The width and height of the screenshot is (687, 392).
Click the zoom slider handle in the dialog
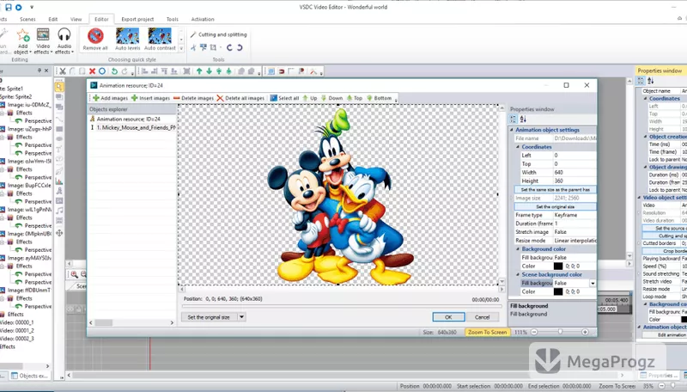[x=560, y=332]
